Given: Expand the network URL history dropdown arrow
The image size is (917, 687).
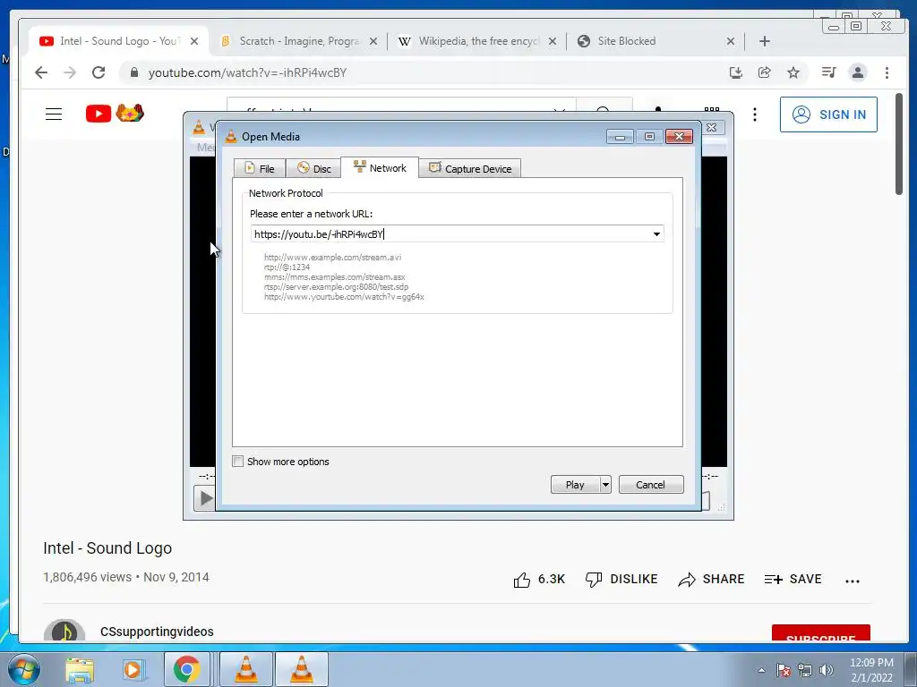Looking at the screenshot, I should (x=656, y=234).
